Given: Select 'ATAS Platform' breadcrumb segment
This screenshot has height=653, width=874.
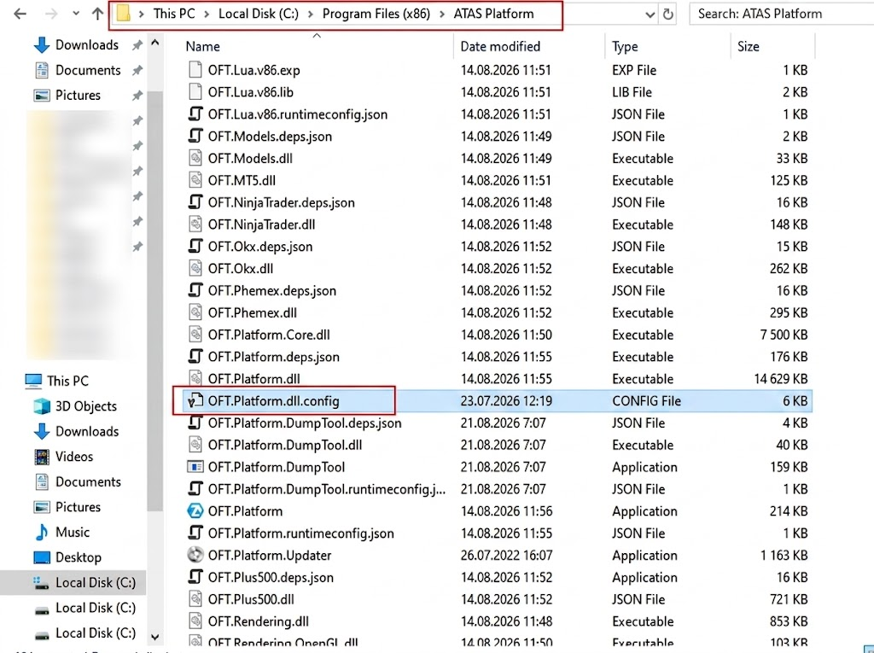Looking at the screenshot, I should [493, 14].
